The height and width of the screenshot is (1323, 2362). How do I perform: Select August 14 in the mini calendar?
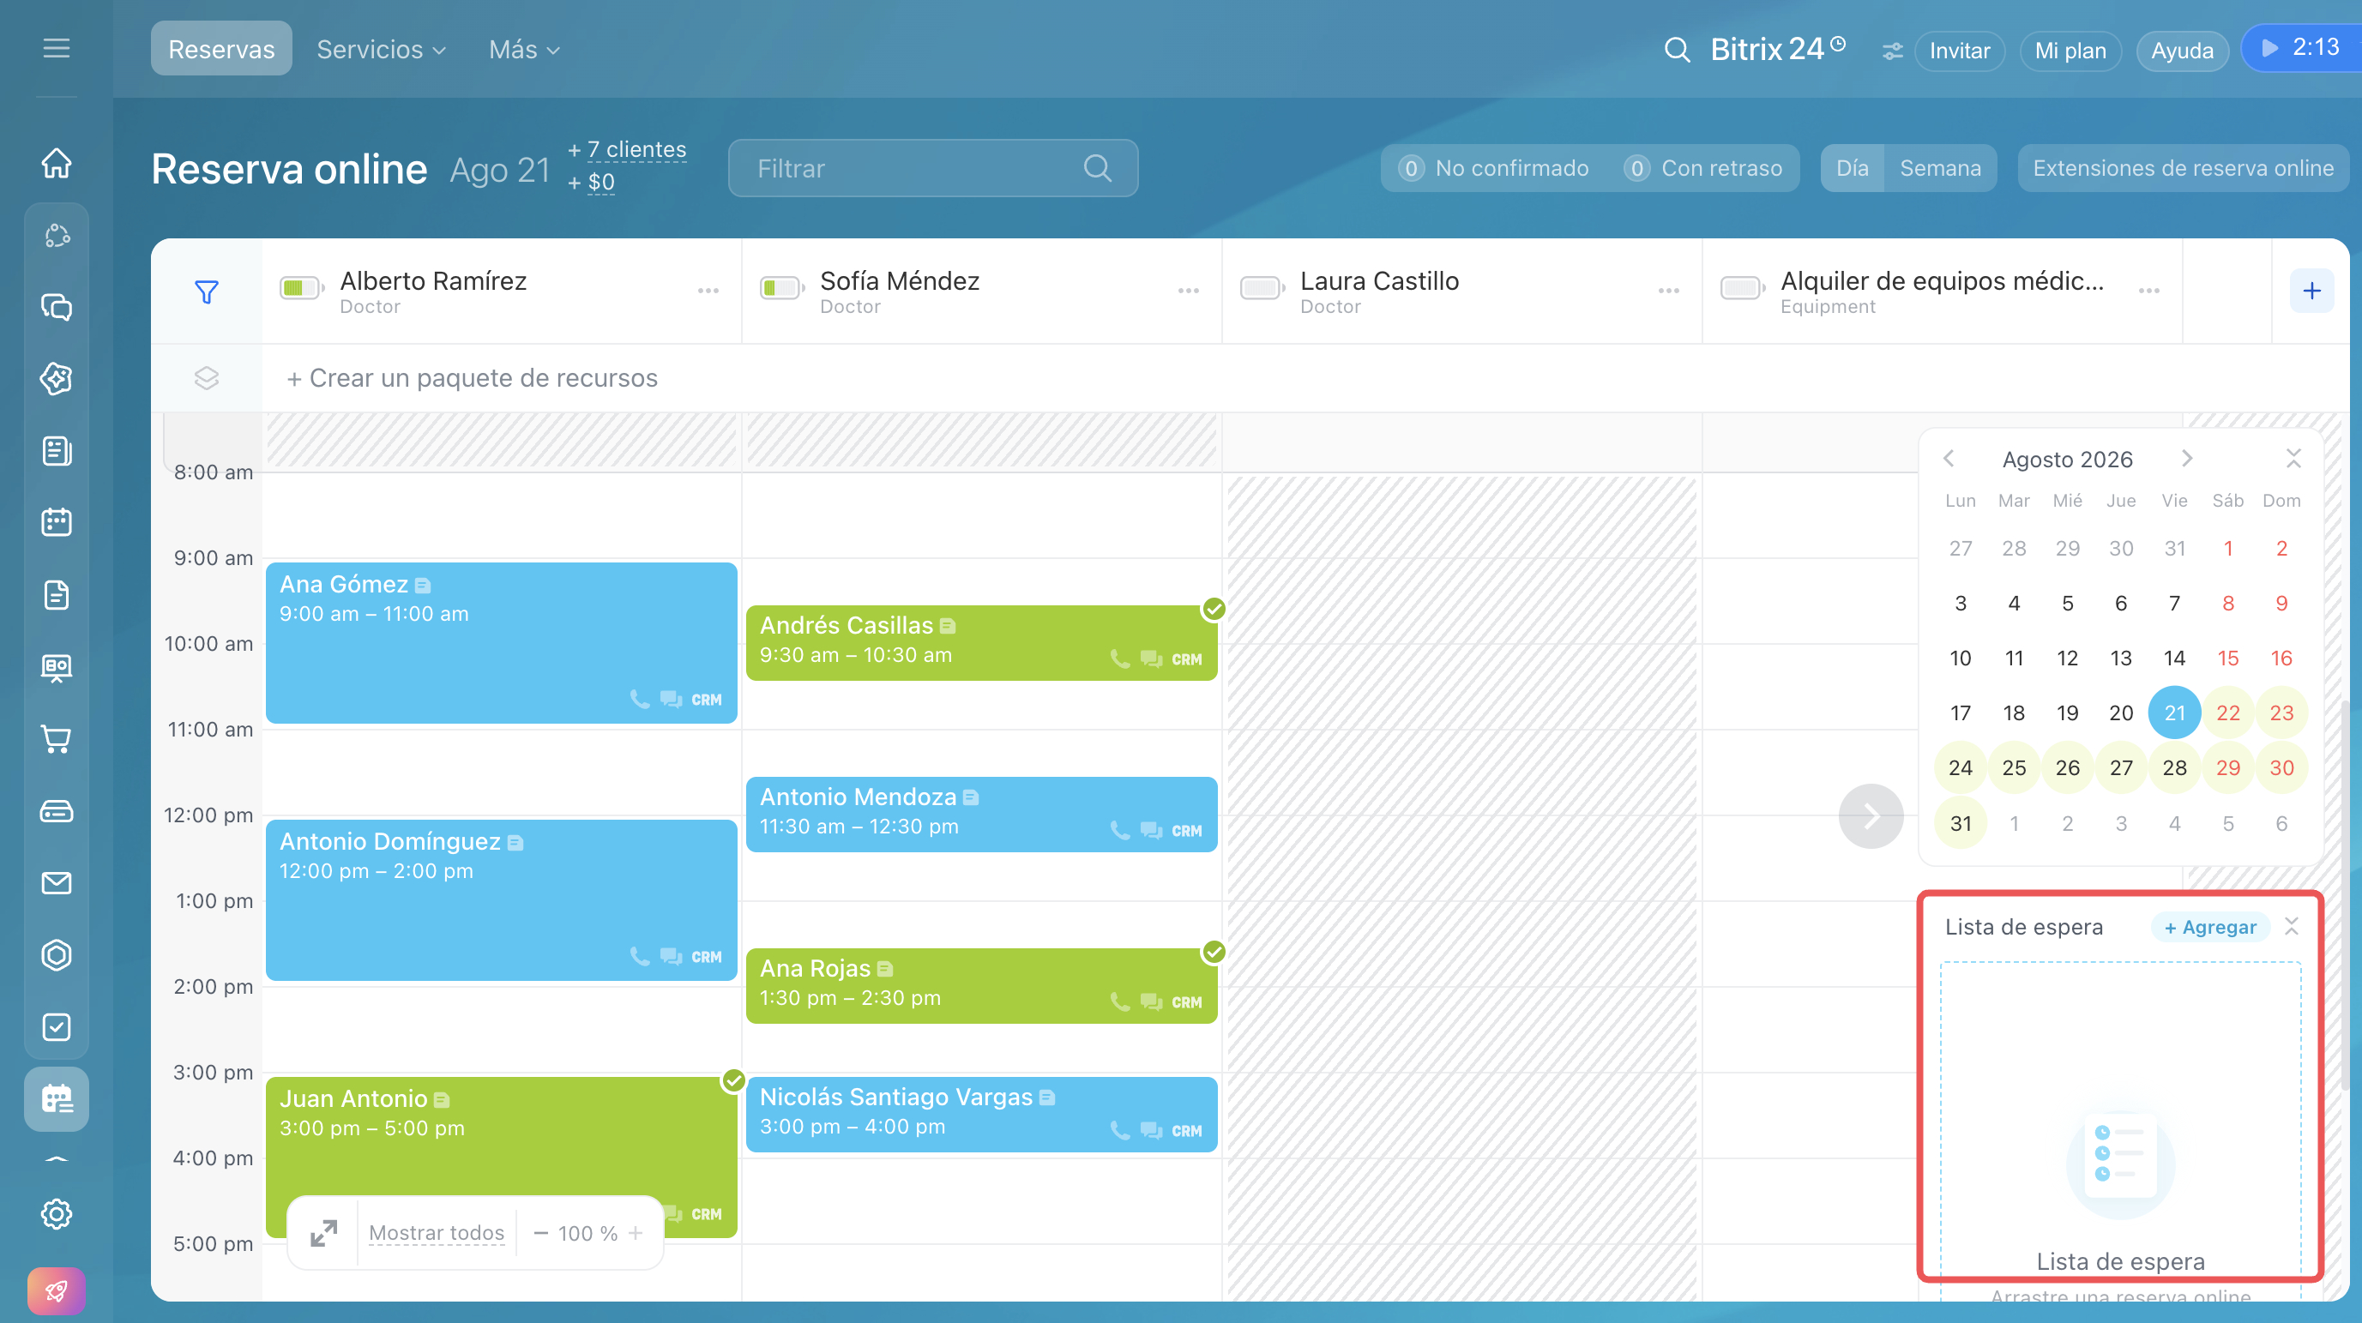tap(2174, 658)
